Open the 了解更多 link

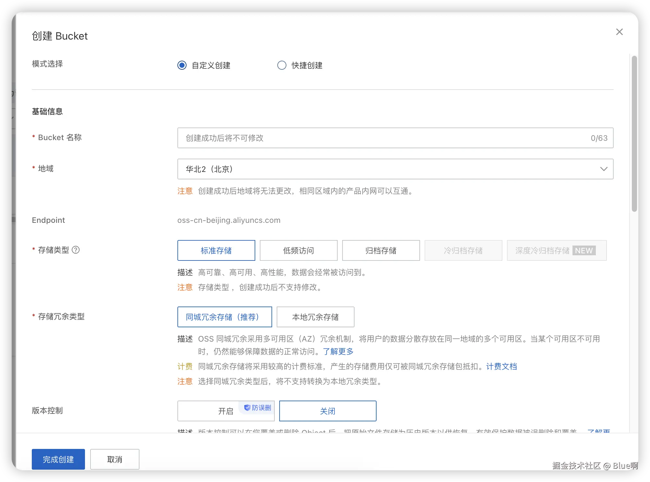click(x=338, y=351)
